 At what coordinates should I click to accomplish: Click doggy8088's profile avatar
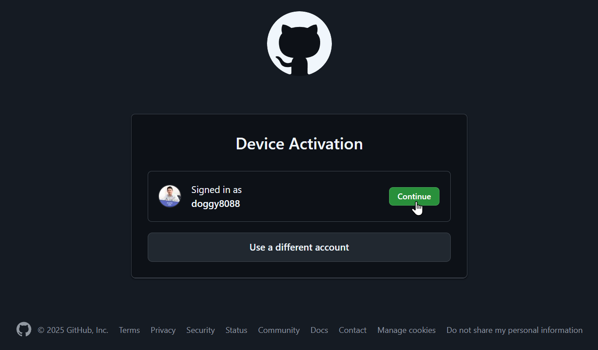click(x=170, y=196)
